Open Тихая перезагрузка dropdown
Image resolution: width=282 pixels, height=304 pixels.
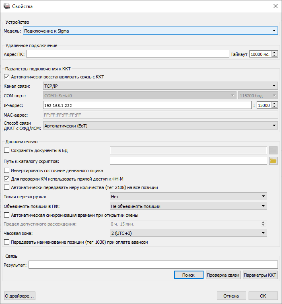click(x=188, y=196)
